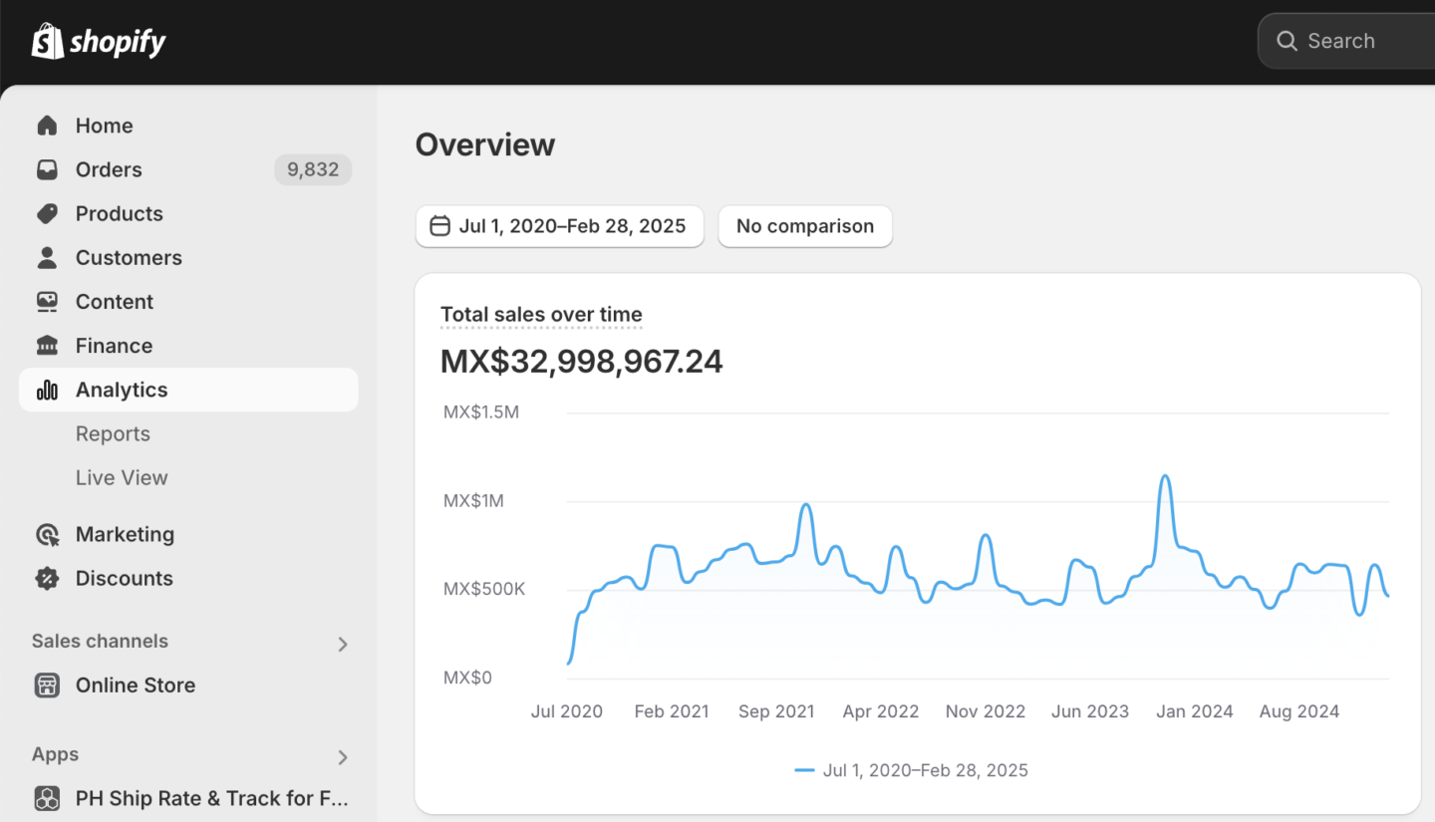Open the date range picker dropdown
The image size is (1435, 822).
click(559, 226)
